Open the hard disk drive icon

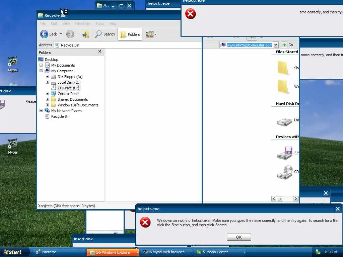(284, 122)
